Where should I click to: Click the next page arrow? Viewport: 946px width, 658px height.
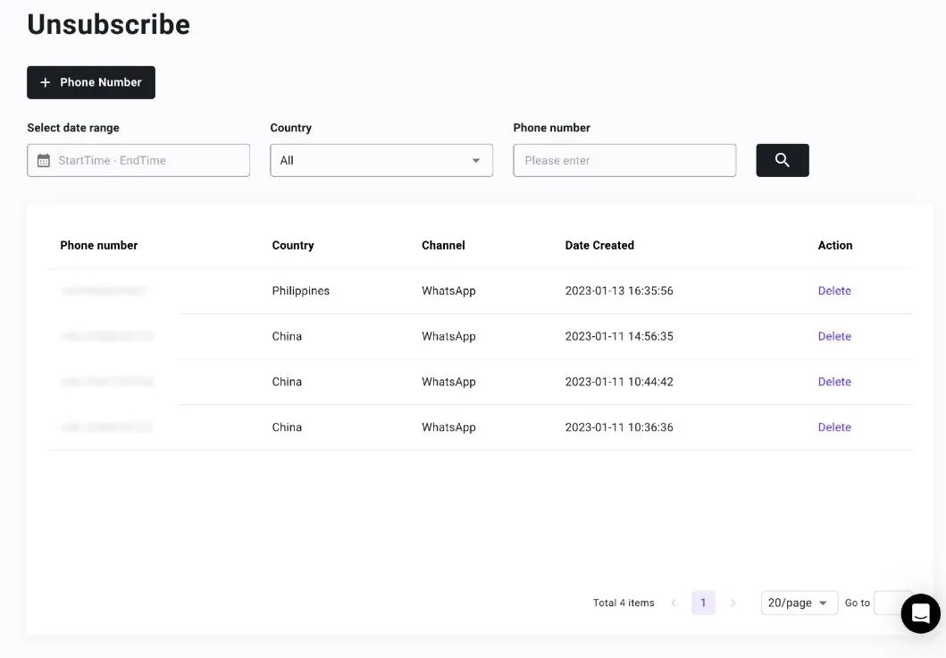pyautogui.click(x=733, y=603)
